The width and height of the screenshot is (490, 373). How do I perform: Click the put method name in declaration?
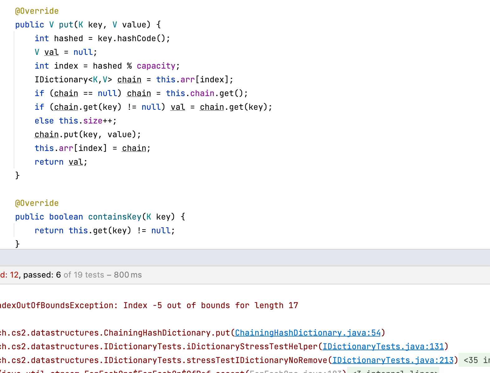pyautogui.click(x=66, y=25)
